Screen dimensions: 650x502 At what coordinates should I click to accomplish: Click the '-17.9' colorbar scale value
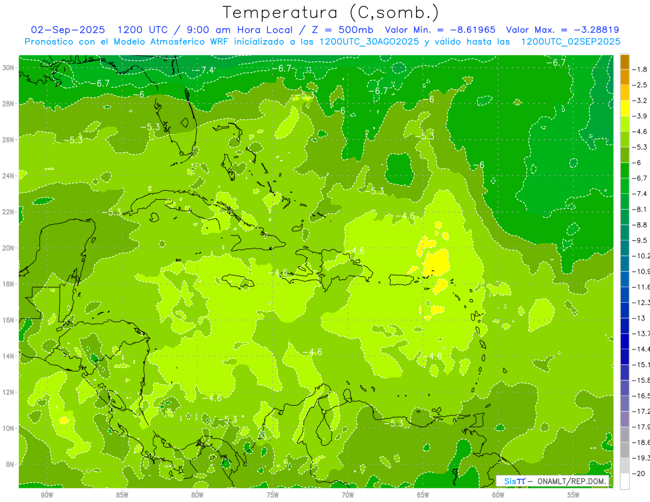tap(642, 427)
